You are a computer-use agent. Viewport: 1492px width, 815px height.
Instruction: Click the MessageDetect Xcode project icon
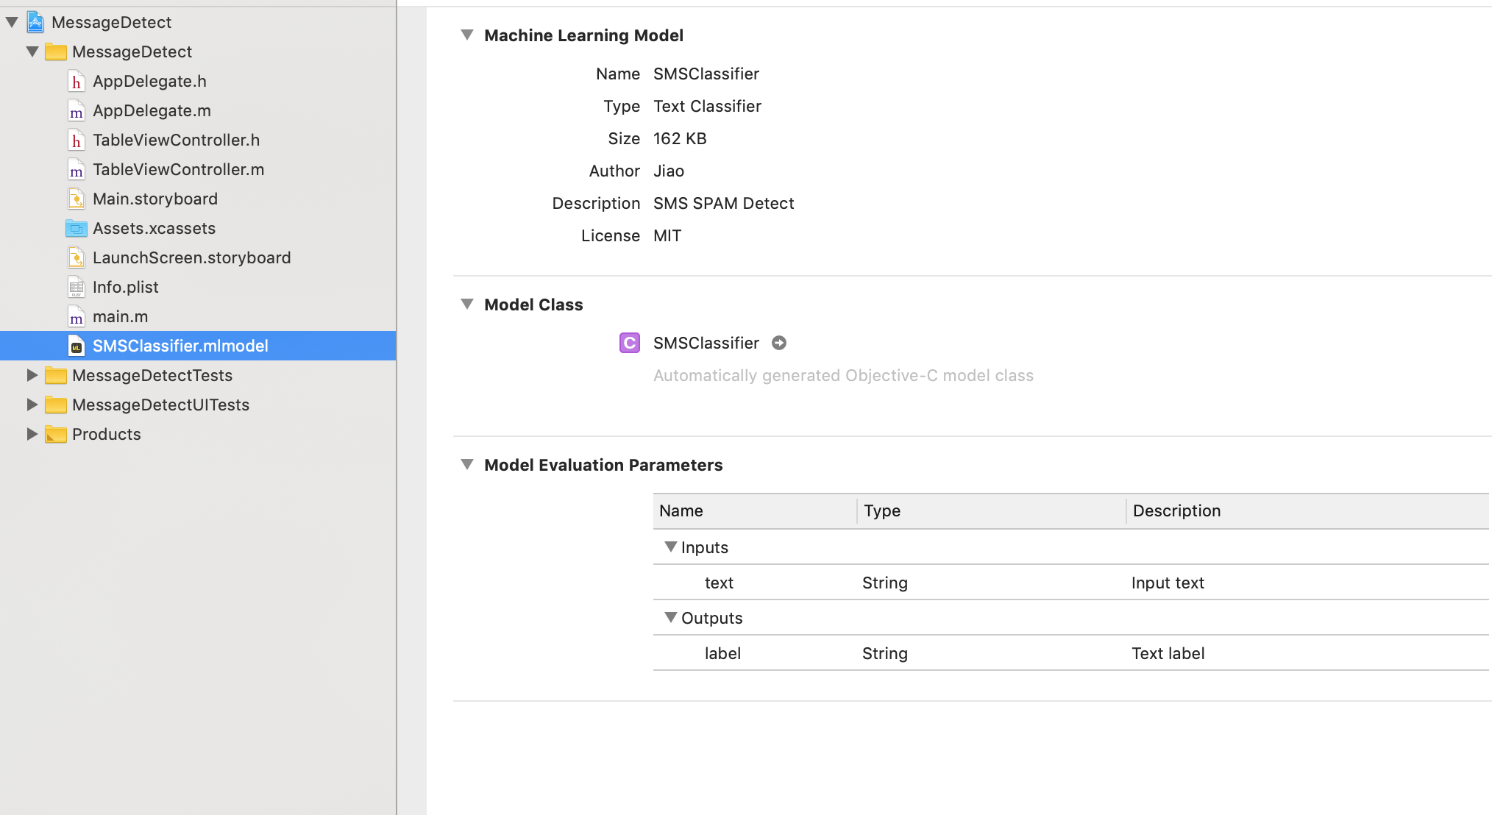point(35,22)
